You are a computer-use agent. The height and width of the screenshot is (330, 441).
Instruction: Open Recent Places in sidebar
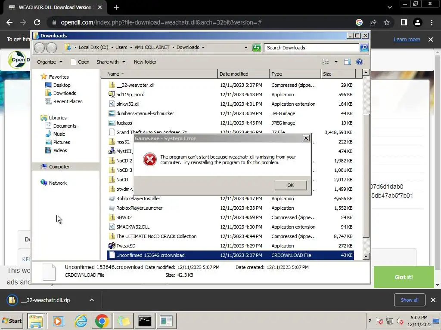(x=64, y=101)
